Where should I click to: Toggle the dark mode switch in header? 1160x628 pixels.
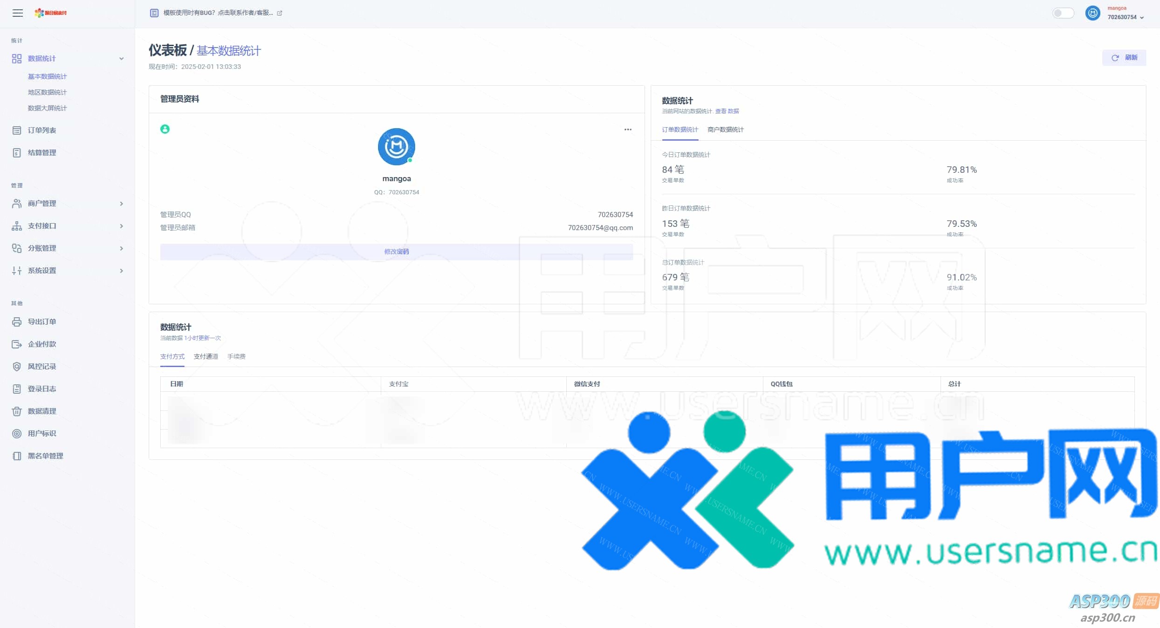pos(1063,13)
